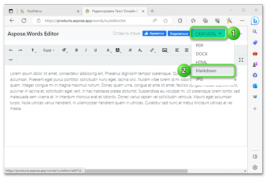Open the Settings and more menu
Viewport: 267px width, 178px height.
click(x=242, y=21)
